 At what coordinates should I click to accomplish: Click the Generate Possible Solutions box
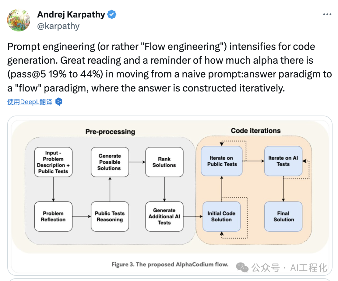point(110,162)
